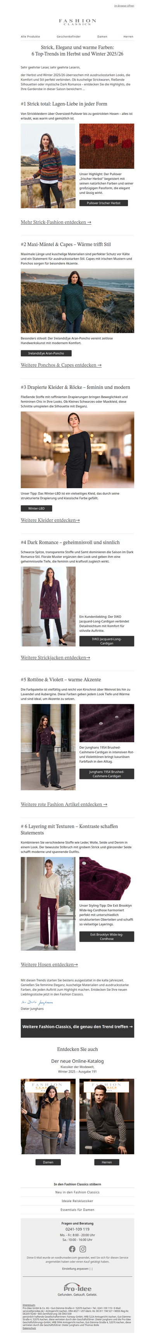This screenshot has width=155, height=1338.
Task: Open 'Weitere Ponchos & Capes entdecken' link
Action: pos(61,365)
